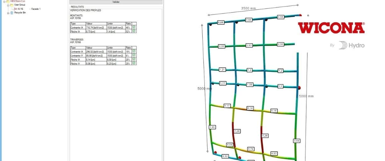Select the HBS/StaticCon folder icon
The width and height of the screenshot is (385, 161).
8,1
